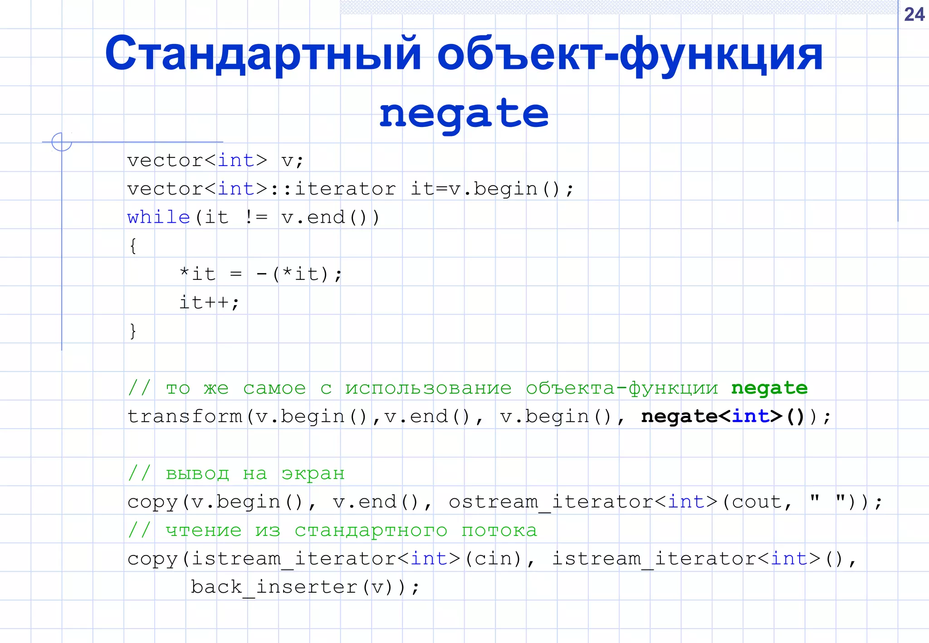Click the closing brace of while block
Screen dimensions: 929x643
coord(133,331)
